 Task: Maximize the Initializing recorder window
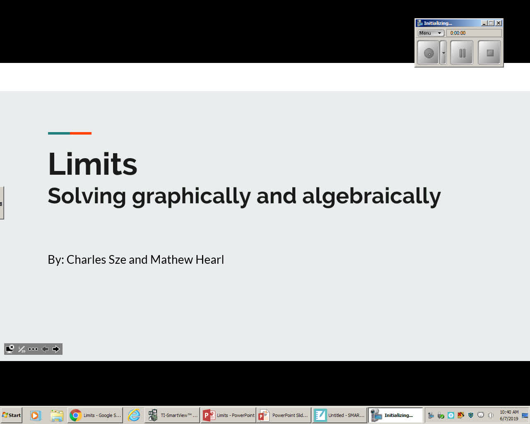[491, 23]
